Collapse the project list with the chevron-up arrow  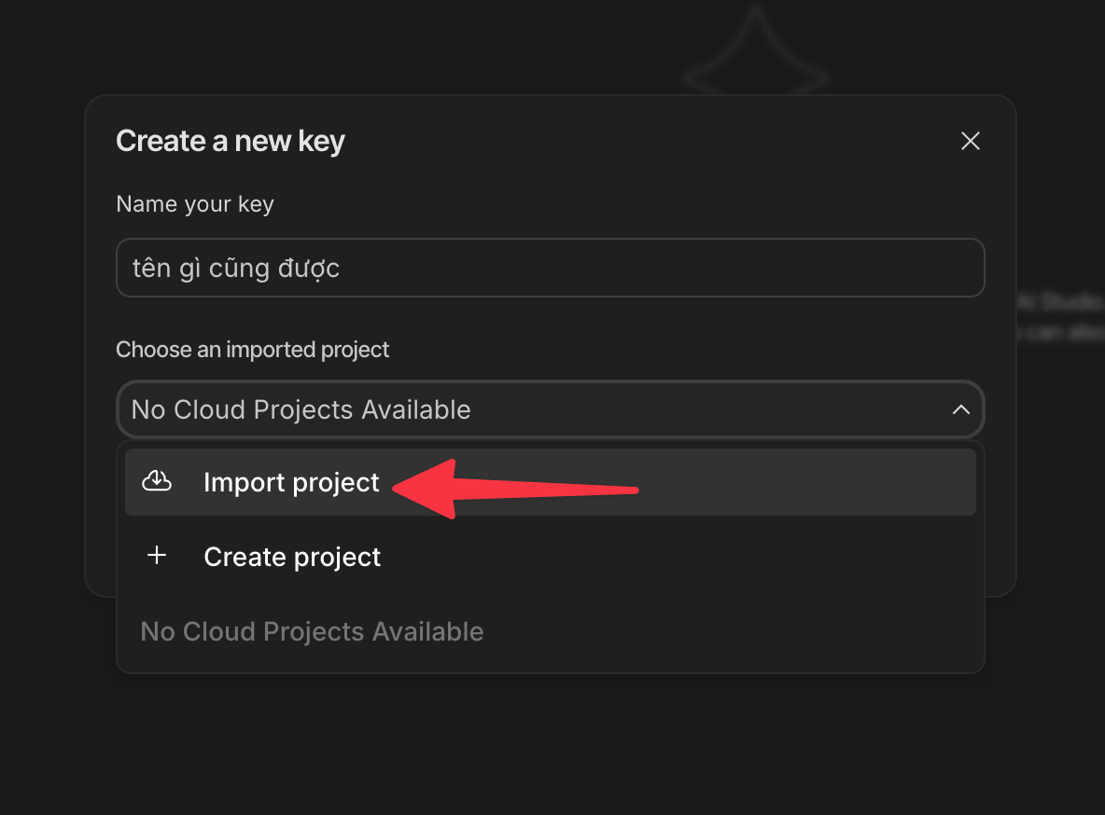[x=960, y=409]
